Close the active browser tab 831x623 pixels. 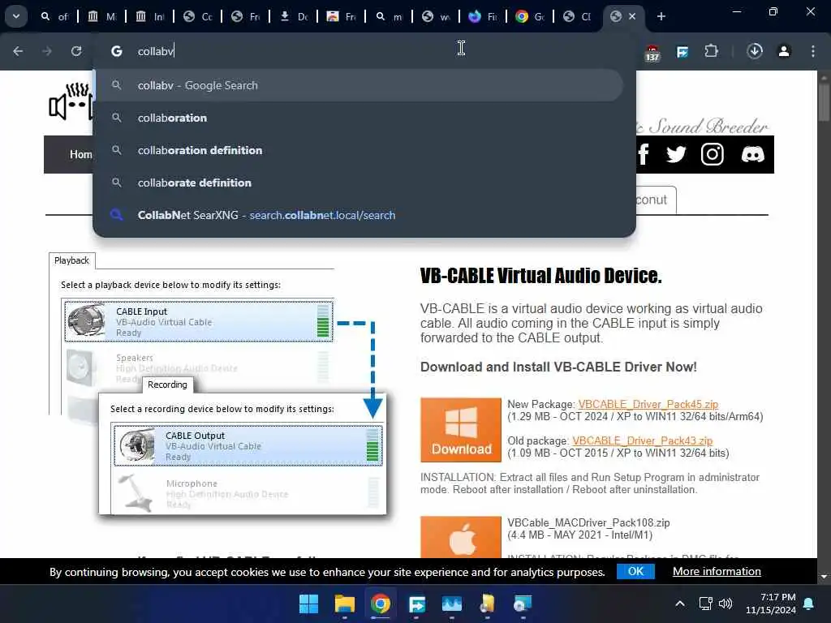click(x=632, y=16)
